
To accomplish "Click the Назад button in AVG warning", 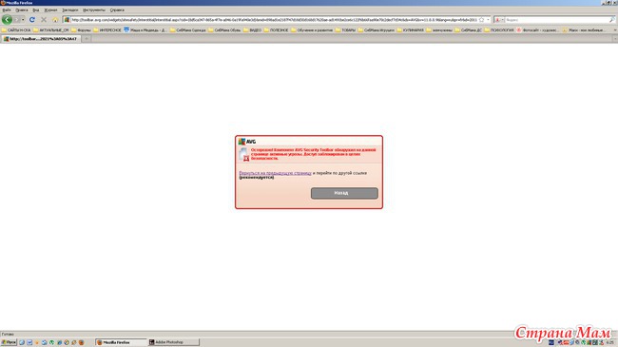I will pos(344,193).
